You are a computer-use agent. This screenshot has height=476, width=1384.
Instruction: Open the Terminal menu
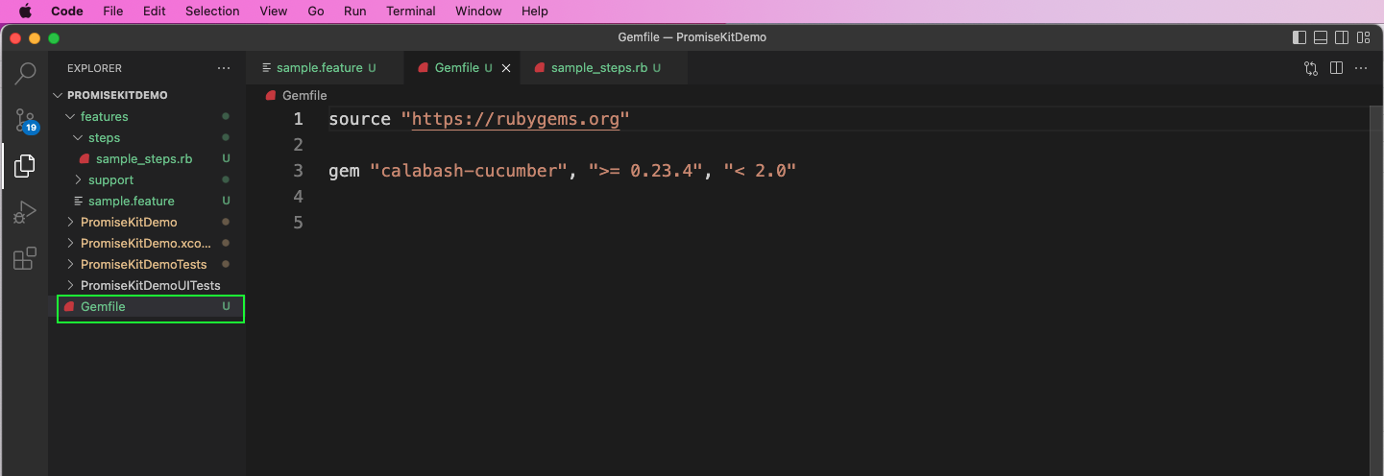click(x=411, y=12)
